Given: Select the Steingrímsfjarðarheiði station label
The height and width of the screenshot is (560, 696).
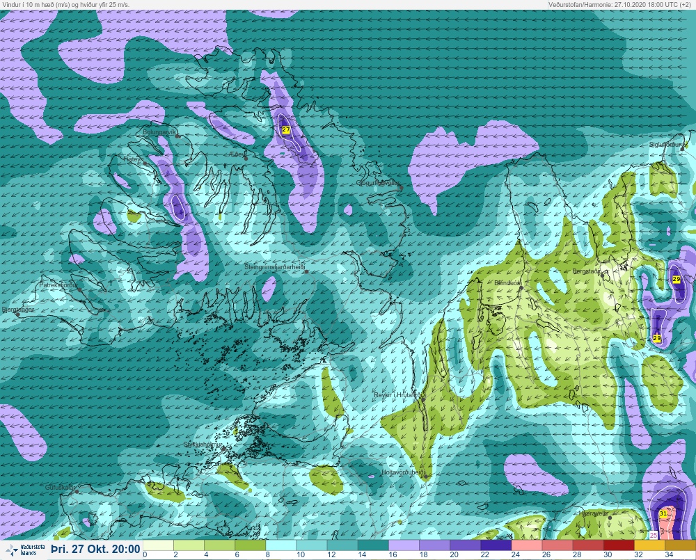Looking at the screenshot, I should 275,267.
